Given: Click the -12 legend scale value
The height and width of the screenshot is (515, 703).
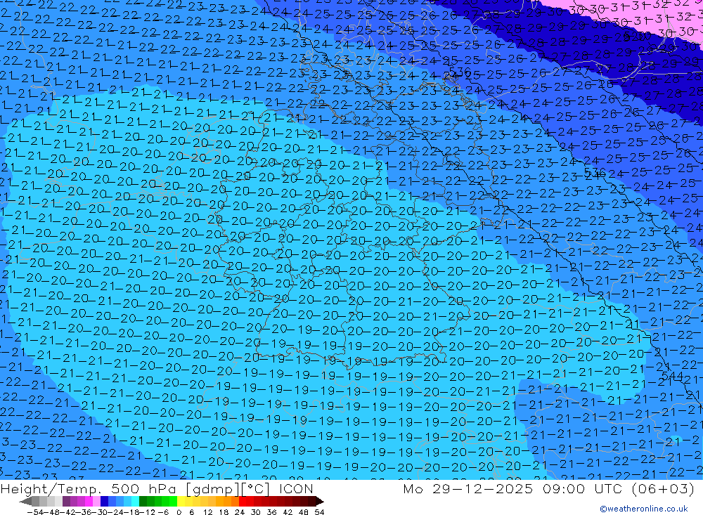Looking at the screenshot, I should click(x=147, y=512).
